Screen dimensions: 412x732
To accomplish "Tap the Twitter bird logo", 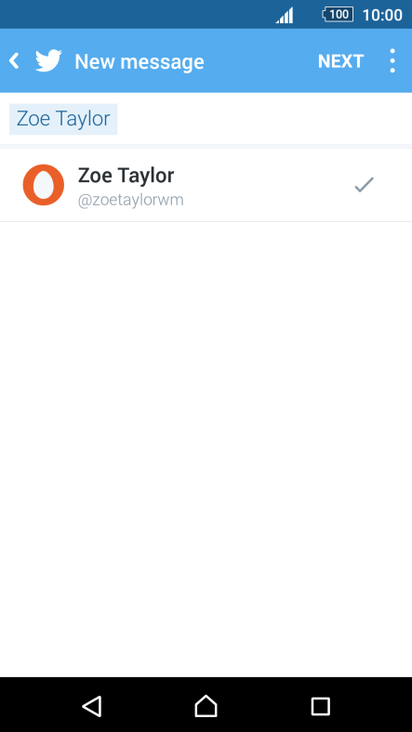I will [x=48, y=60].
